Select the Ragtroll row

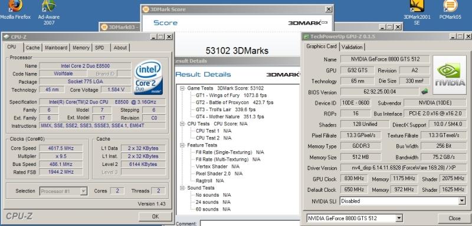209,181
